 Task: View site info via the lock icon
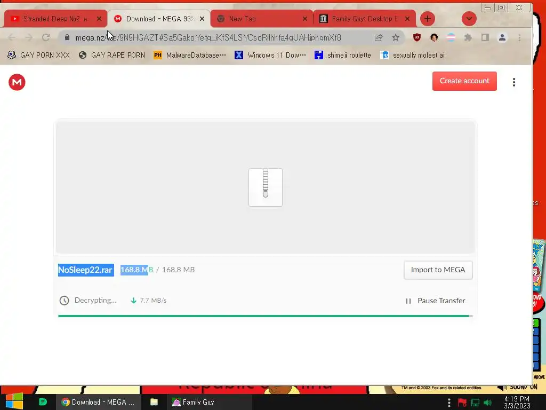coord(67,37)
